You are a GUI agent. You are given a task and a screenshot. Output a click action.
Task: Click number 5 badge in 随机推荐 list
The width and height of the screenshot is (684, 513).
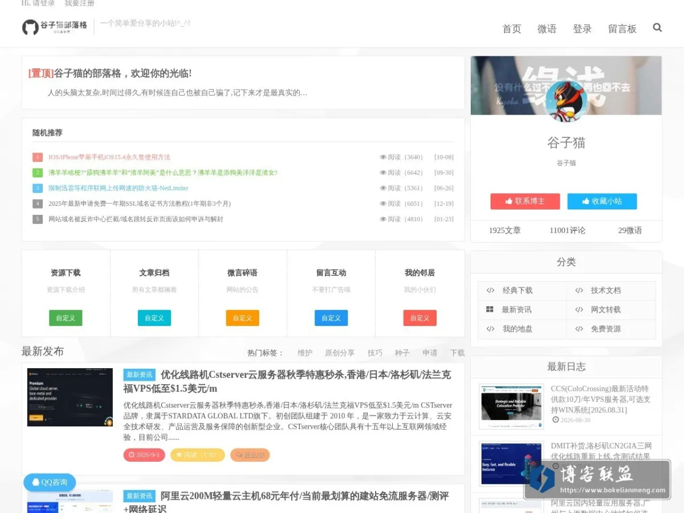(38, 219)
